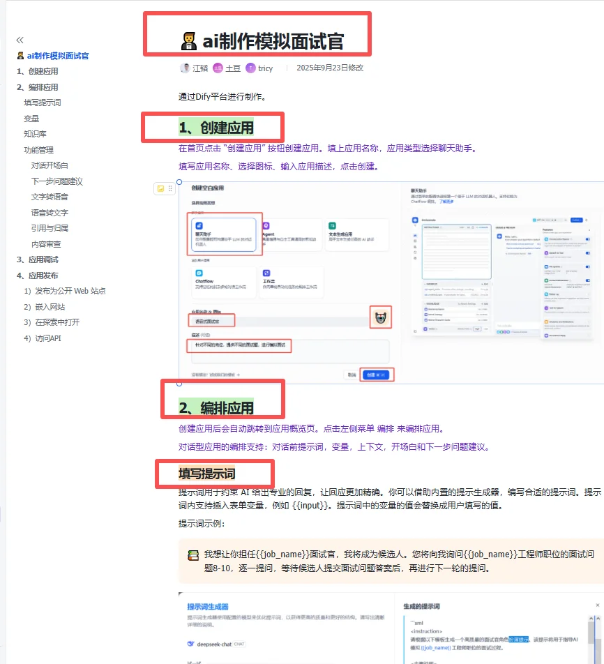Select '3) 在探索中打开' in the outline
604x664 pixels.
52,322
